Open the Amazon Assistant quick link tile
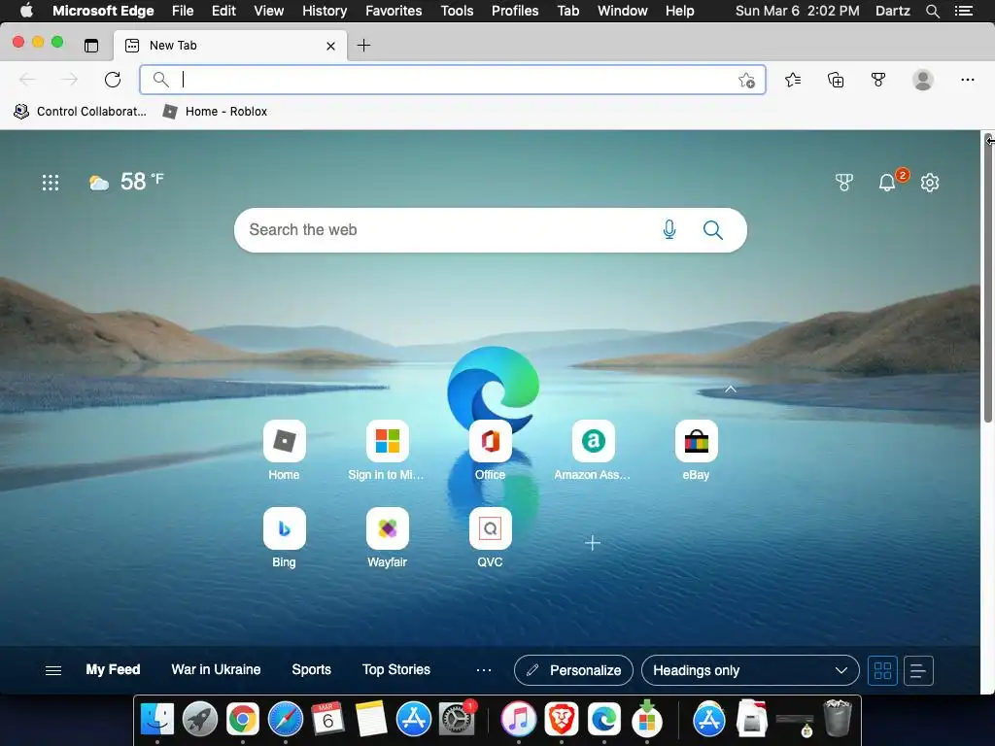 (593, 451)
